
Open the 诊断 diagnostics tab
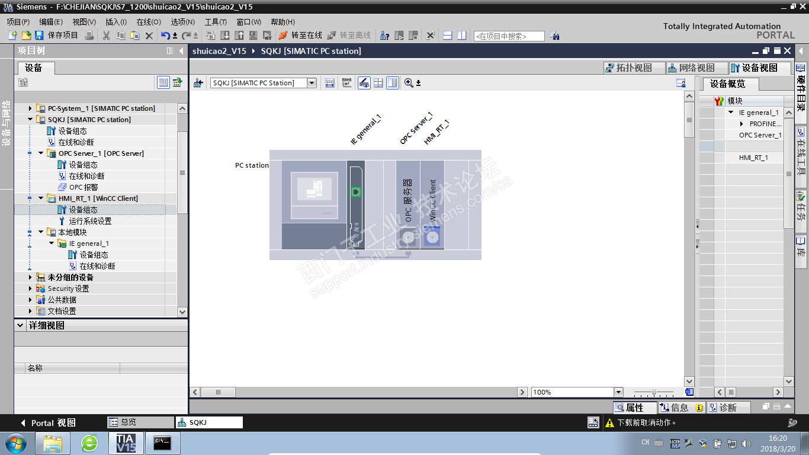click(728, 408)
